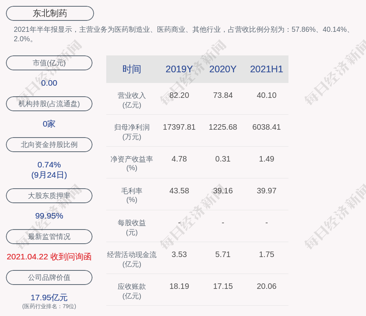366x316 pixels.
Task: Select revenue value 40.10
Action: click(266, 96)
